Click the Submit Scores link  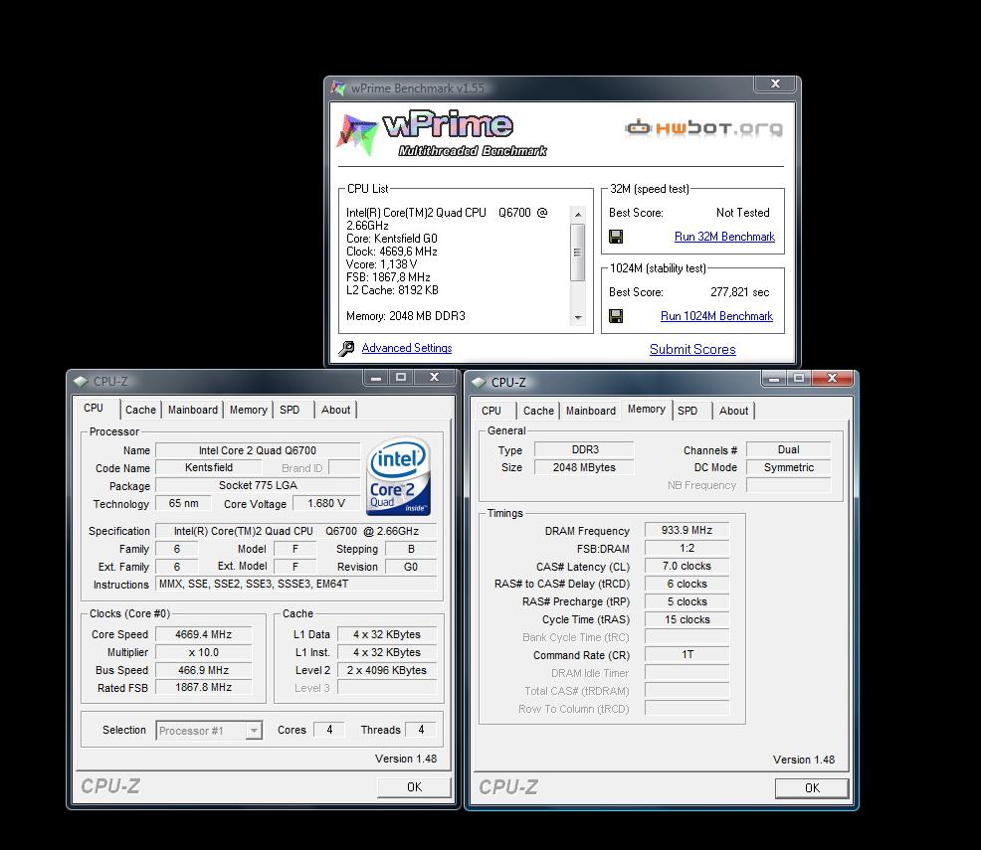pyautogui.click(x=692, y=349)
